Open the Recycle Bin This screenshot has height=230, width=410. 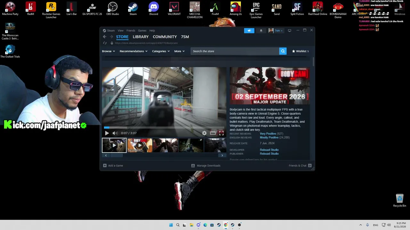pyautogui.click(x=400, y=201)
